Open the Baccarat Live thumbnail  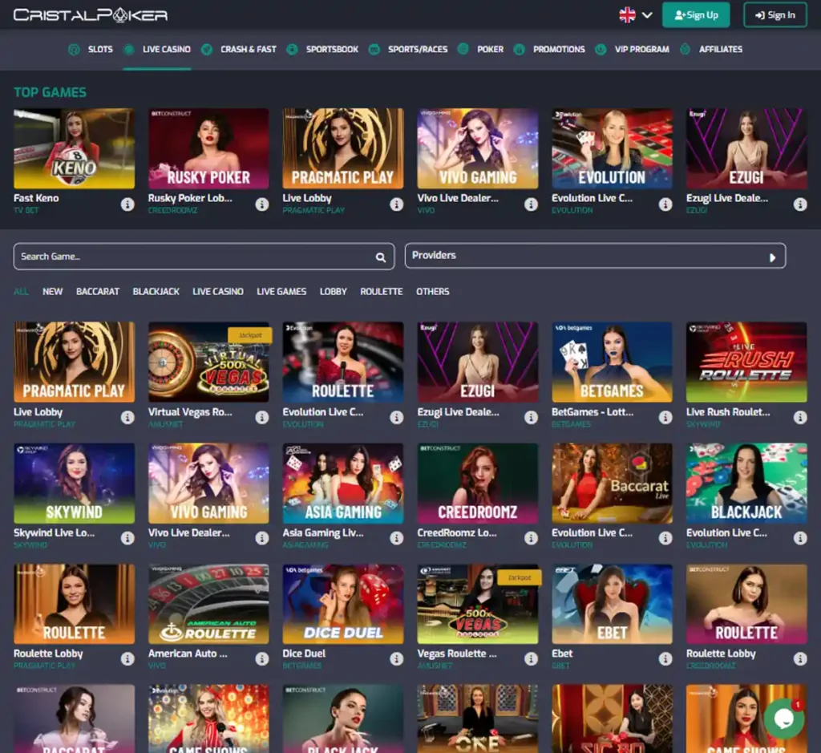[612, 484]
